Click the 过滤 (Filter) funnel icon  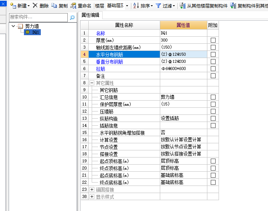(158, 6)
